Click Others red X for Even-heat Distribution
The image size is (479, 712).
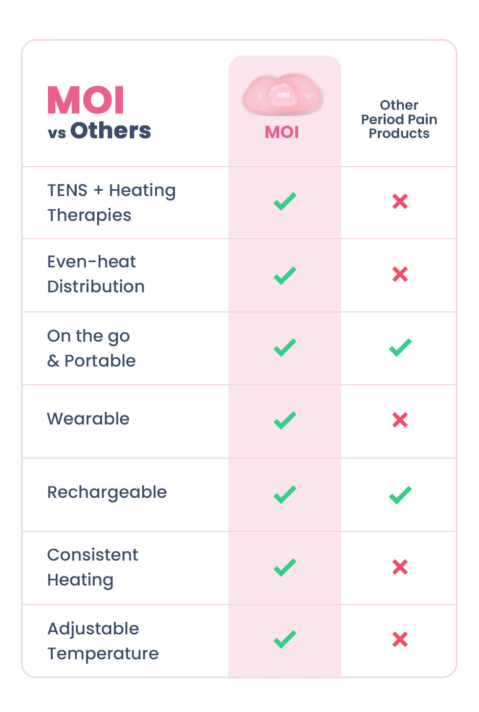(x=400, y=274)
